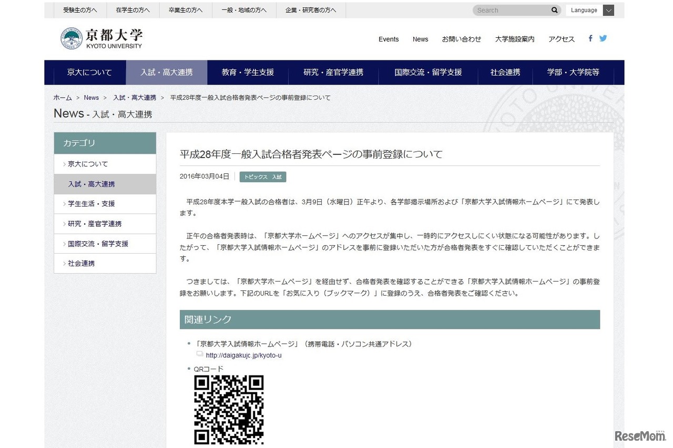Click the QR code image
The width and height of the screenshot is (673, 448).
pyautogui.click(x=229, y=410)
